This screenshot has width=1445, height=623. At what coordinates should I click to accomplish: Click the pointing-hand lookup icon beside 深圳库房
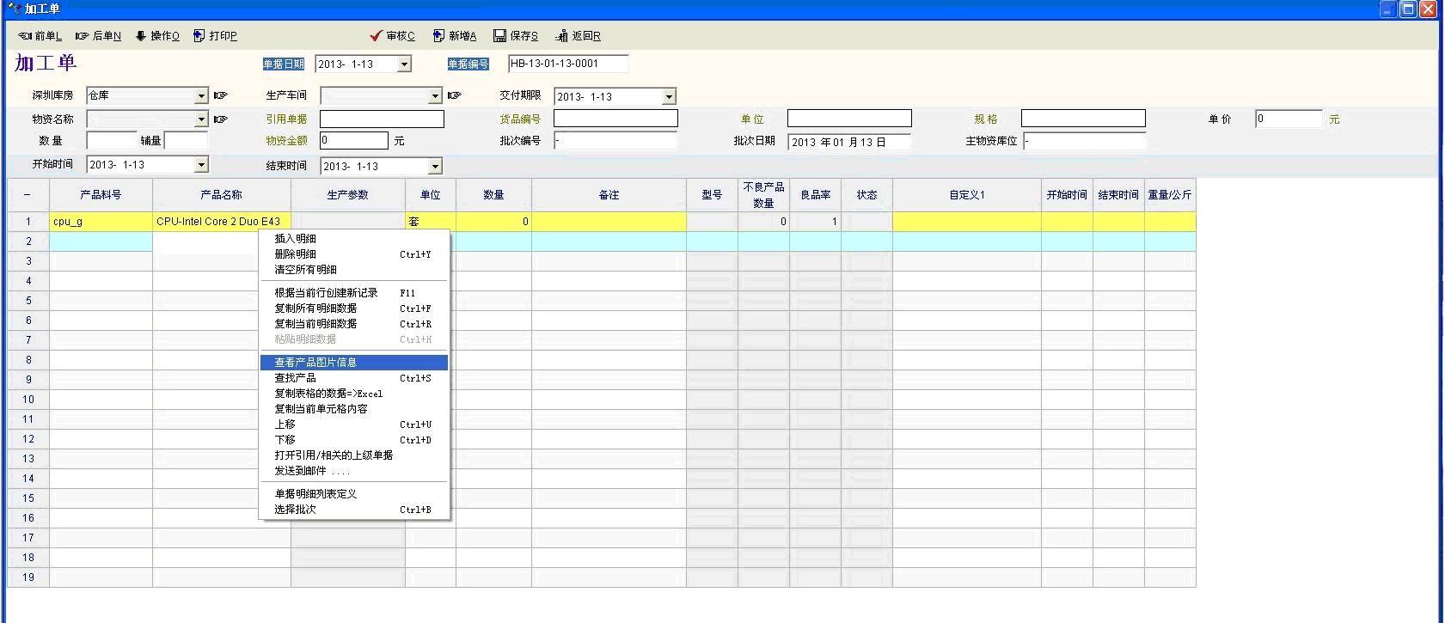click(x=221, y=95)
